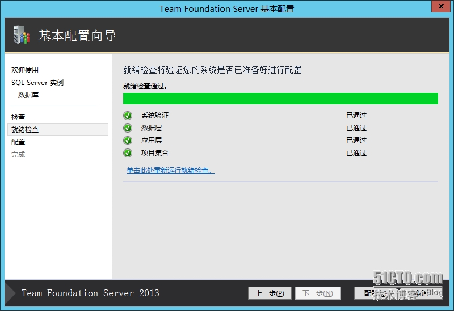454x311 pixels.
Task: Click the 数据层 check row label
Action: (x=152, y=128)
